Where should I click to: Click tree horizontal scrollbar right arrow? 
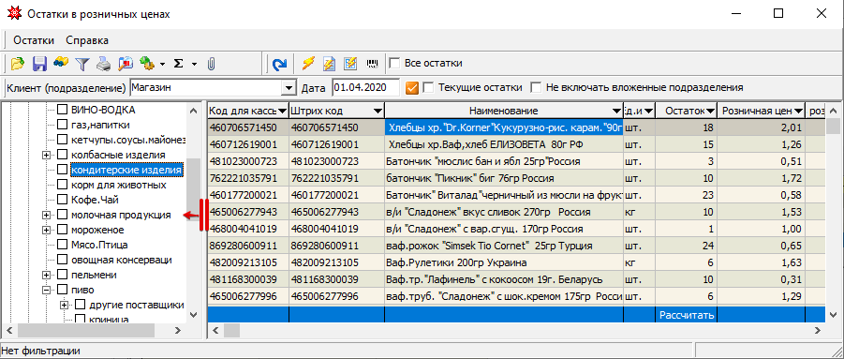[179, 330]
